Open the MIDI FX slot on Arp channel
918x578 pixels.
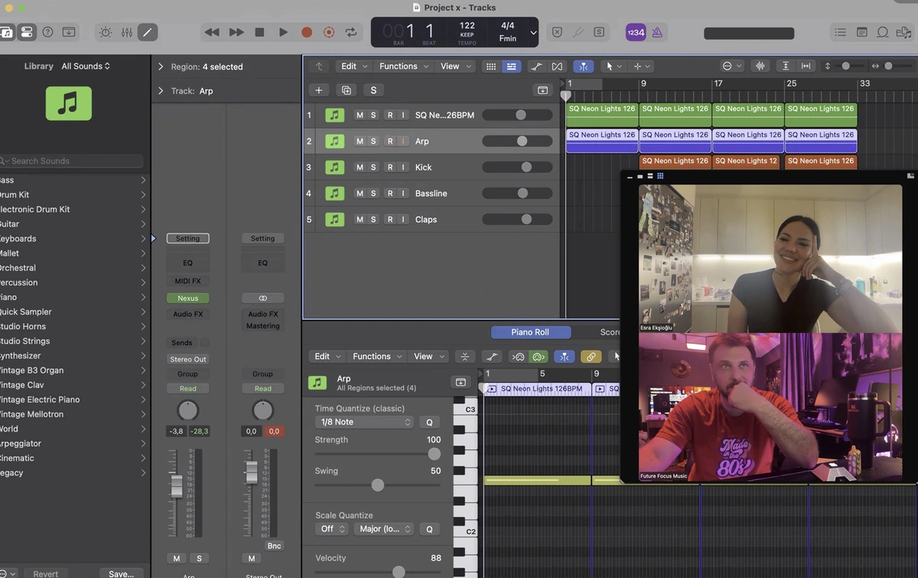187,281
